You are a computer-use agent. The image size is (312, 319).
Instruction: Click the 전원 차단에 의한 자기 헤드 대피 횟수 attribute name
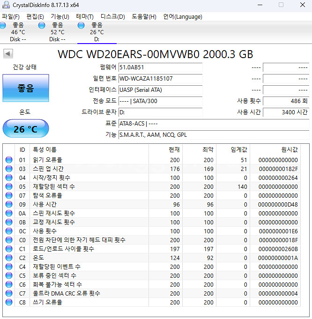coord(79,240)
